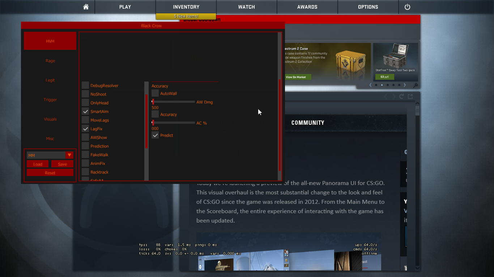The image size is (494, 277).
Task: Click the power quit icon in the top bar
Action: click(x=407, y=7)
